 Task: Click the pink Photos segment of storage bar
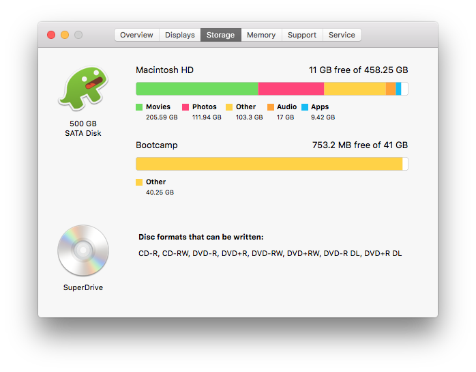tap(291, 89)
